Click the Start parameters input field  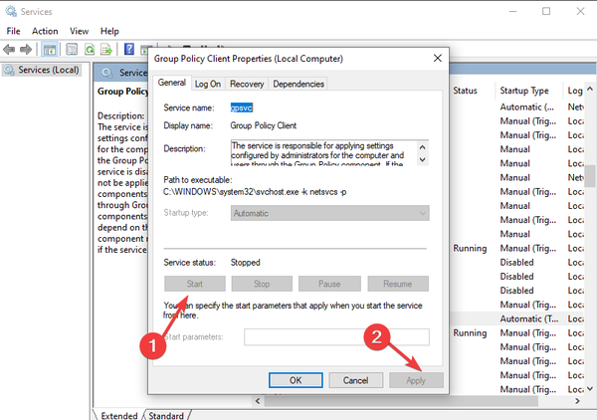pos(336,336)
